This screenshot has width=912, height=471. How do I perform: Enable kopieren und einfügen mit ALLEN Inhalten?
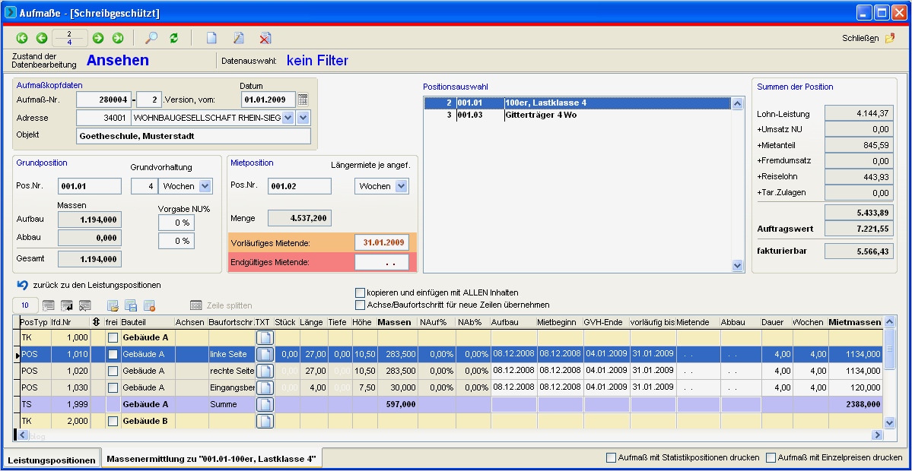(361, 292)
